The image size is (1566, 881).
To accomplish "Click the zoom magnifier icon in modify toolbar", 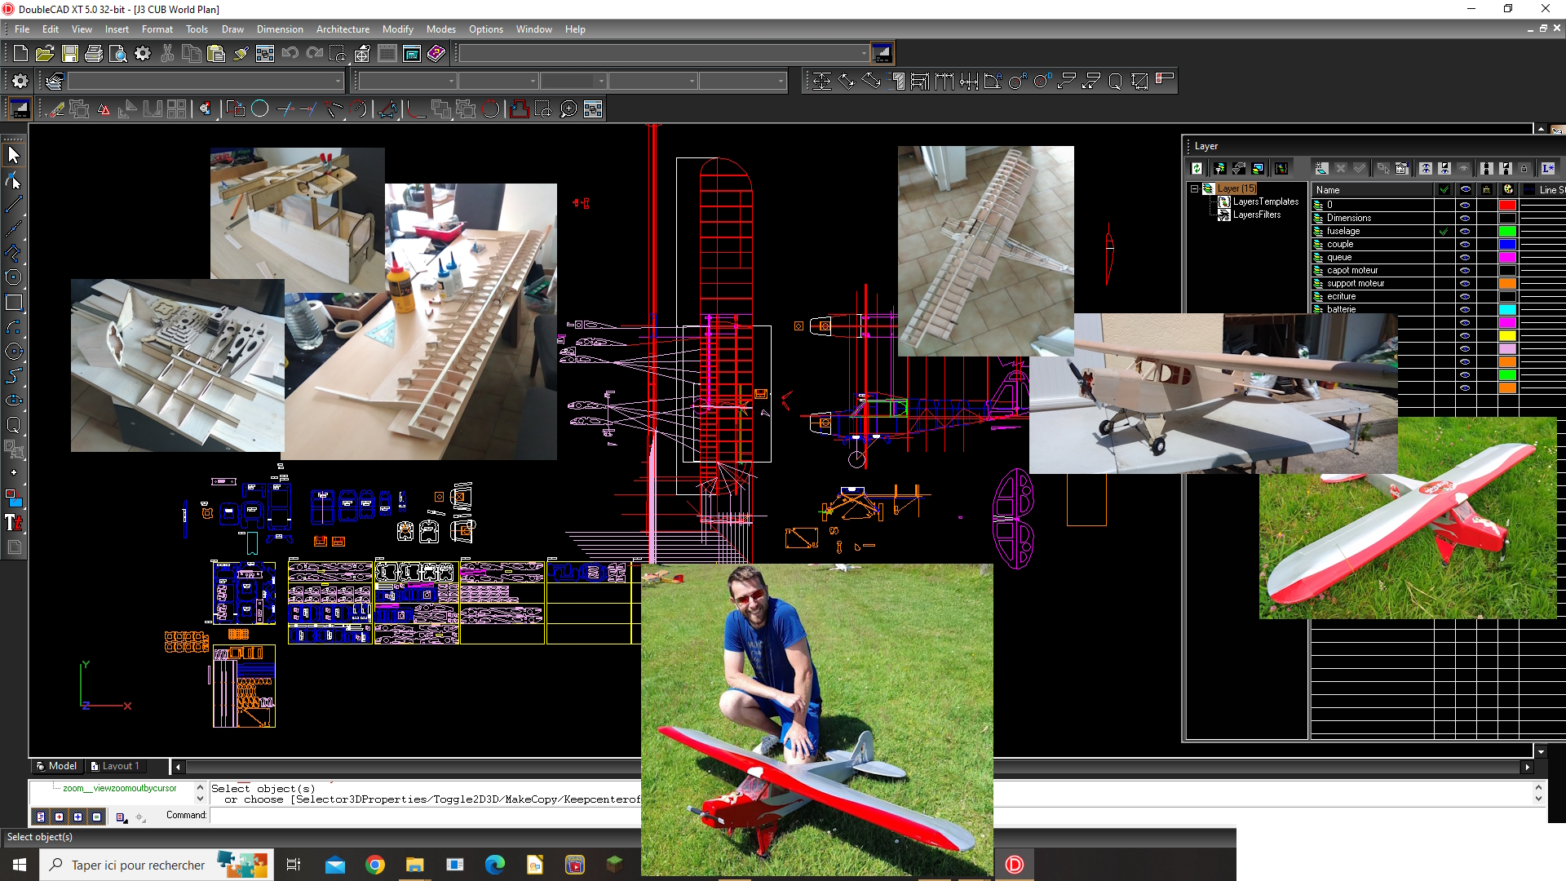I will tap(568, 109).
